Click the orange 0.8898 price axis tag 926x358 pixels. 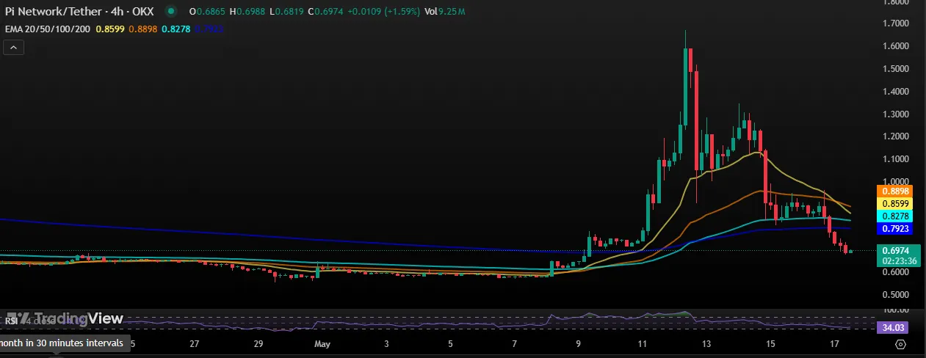894,191
